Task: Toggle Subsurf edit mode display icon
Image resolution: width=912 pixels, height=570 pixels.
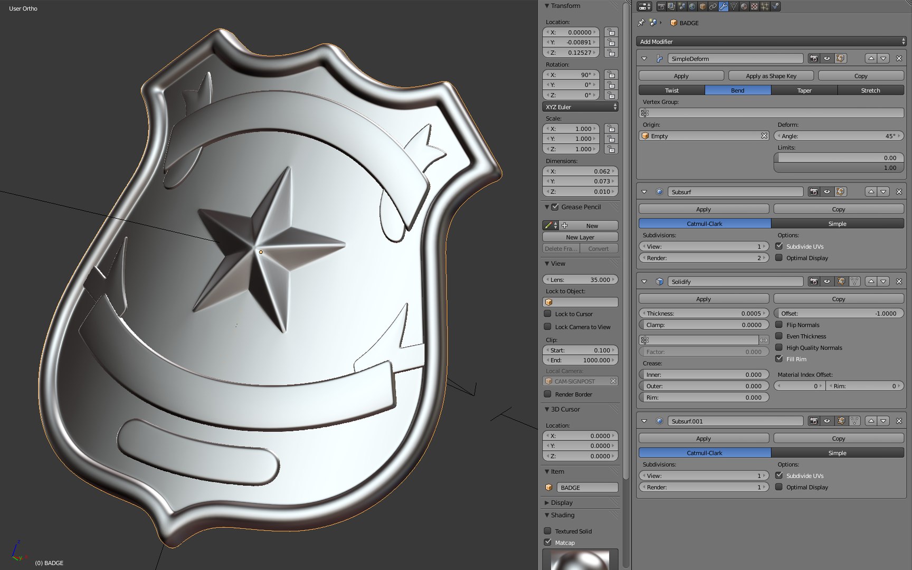Action: click(841, 192)
